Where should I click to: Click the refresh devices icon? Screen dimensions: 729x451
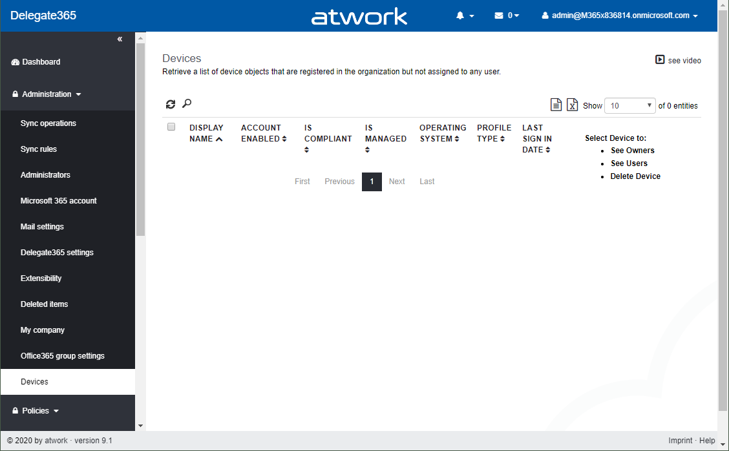(171, 104)
